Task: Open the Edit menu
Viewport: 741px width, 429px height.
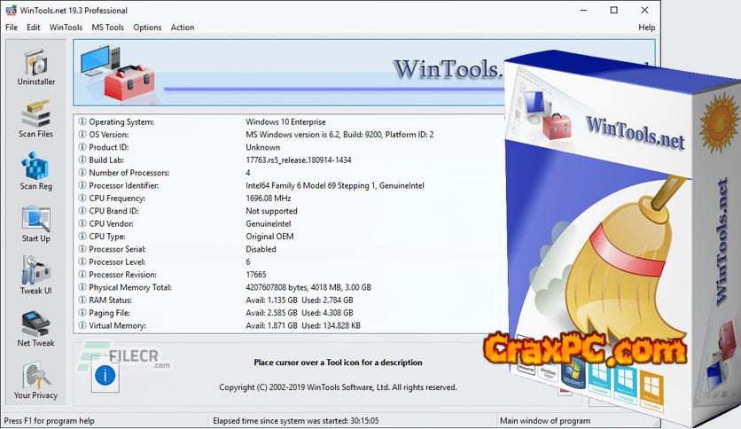Action: (x=34, y=27)
